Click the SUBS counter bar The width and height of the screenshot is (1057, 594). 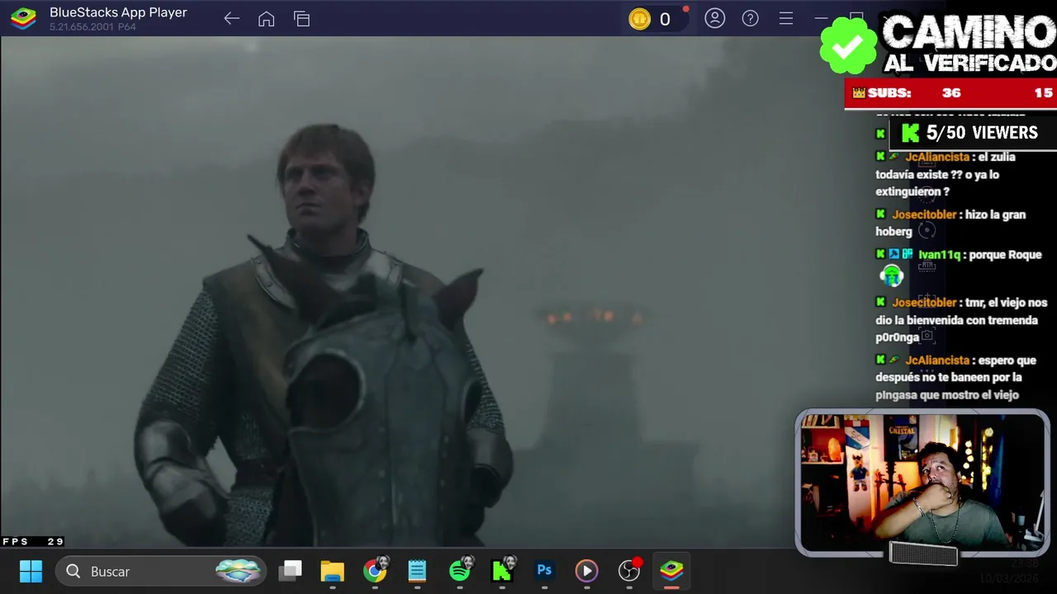coord(950,93)
